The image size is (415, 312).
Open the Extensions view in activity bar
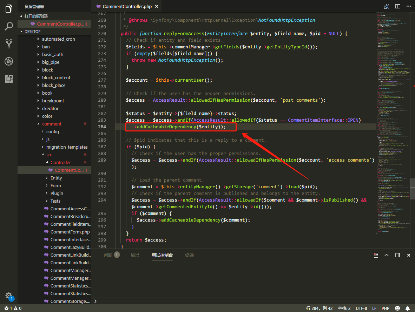[x=9, y=79]
